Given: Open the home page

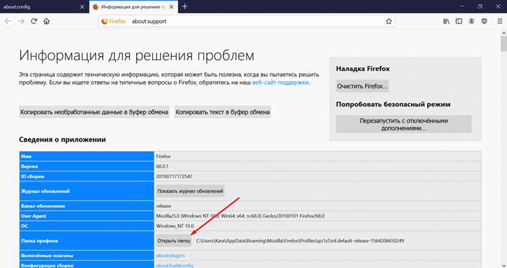Looking at the screenshot, I should 47,22.
